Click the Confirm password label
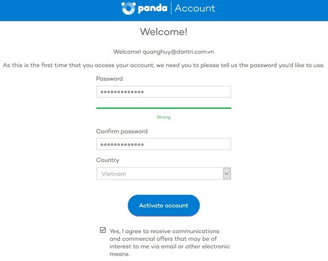Viewport: 328px width, 261px height. (121, 132)
